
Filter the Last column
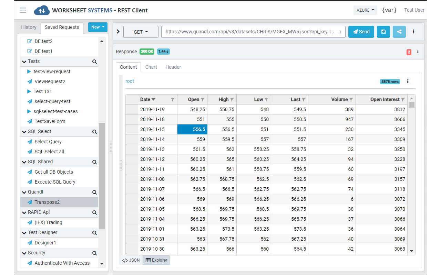click(x=304, y=100)
